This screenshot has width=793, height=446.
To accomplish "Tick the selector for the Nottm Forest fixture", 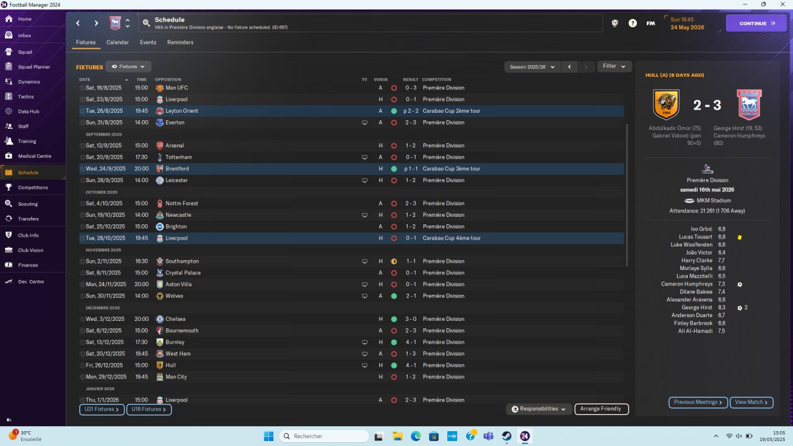I will point(82,203).
